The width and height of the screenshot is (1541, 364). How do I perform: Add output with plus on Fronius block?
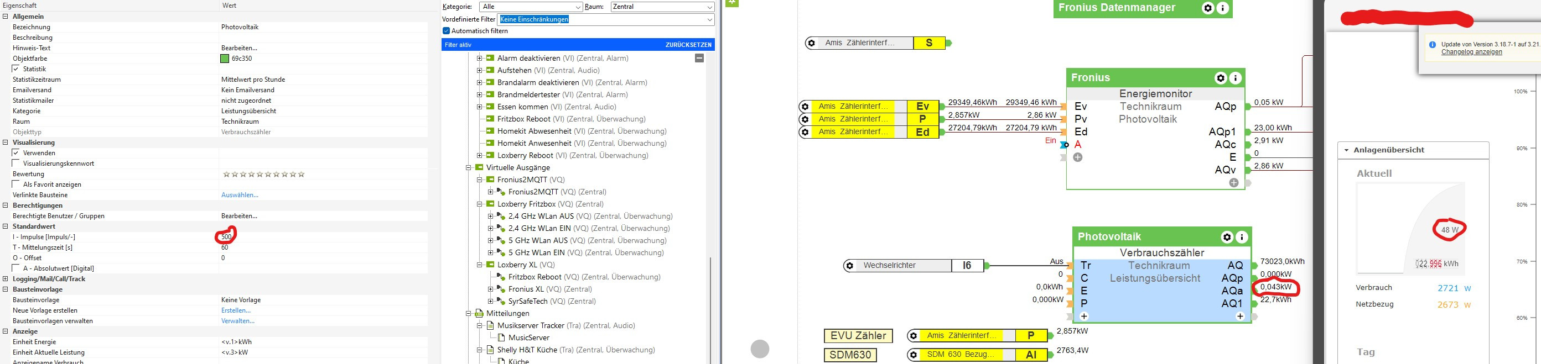pos(1233,183)
